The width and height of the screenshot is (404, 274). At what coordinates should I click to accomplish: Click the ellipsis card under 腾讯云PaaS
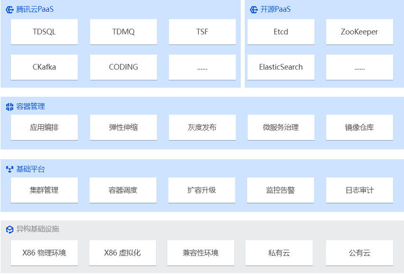pyautogui.click(x=202, y=67)
